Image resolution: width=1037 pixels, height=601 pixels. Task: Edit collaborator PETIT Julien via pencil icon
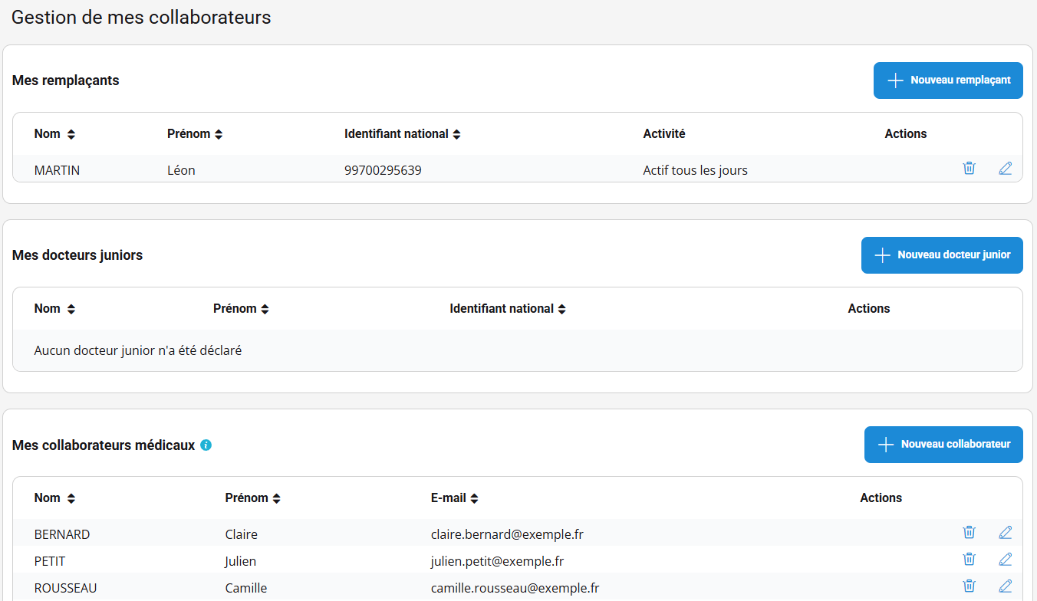[x=1006, y=559]
